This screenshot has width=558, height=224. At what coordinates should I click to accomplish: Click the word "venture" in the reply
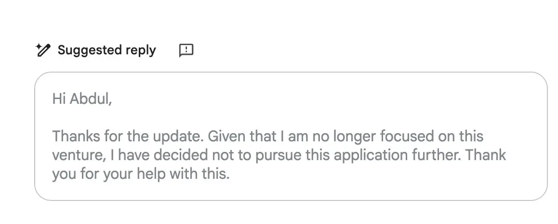coord(77,155)
